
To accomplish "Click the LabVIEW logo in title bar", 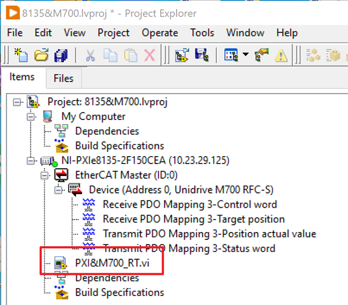I will (12, 13).
